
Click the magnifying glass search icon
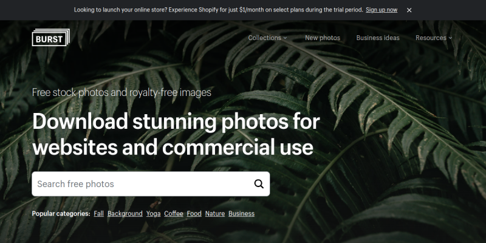pos(259,184)
